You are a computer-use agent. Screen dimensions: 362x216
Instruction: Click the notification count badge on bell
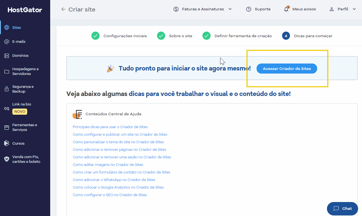tap(288, 7)
